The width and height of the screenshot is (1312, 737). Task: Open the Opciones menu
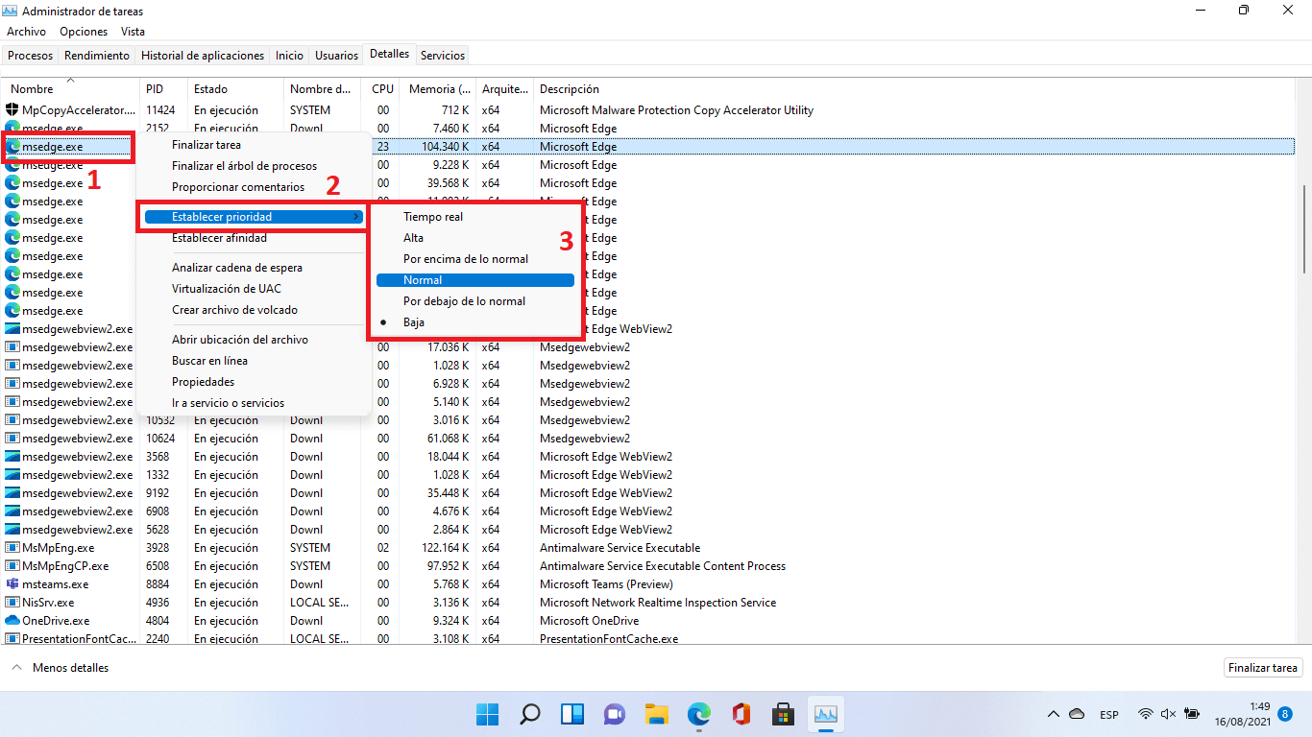point(84,32)
